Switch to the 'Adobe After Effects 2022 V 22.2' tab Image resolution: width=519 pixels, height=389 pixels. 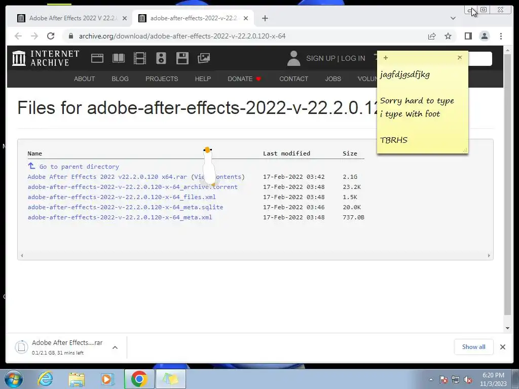72,18
